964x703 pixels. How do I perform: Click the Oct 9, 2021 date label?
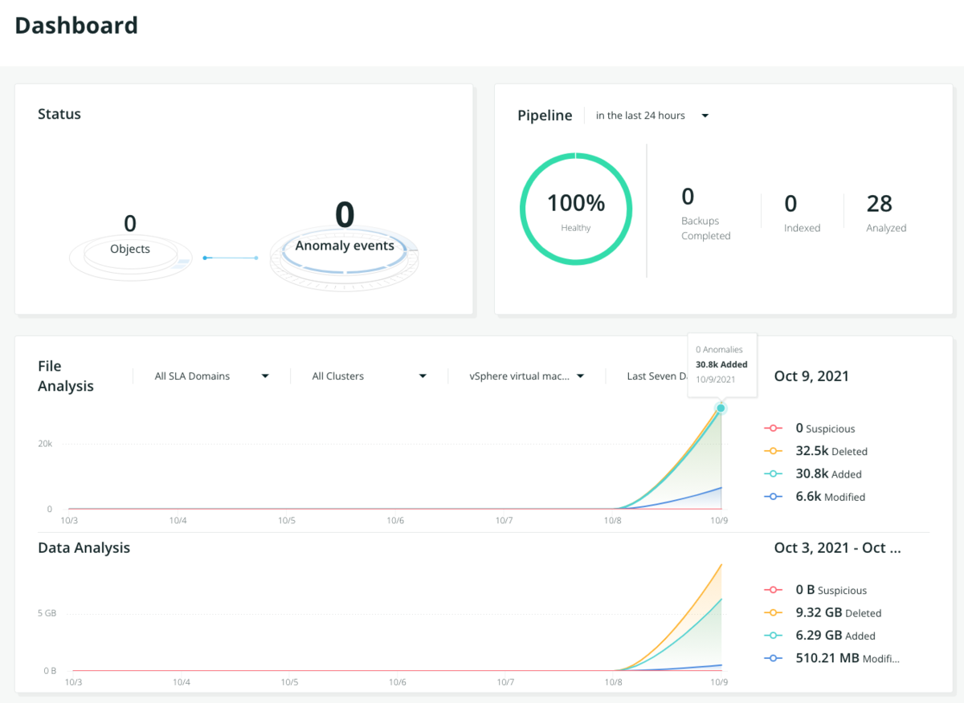coord(811,376)
